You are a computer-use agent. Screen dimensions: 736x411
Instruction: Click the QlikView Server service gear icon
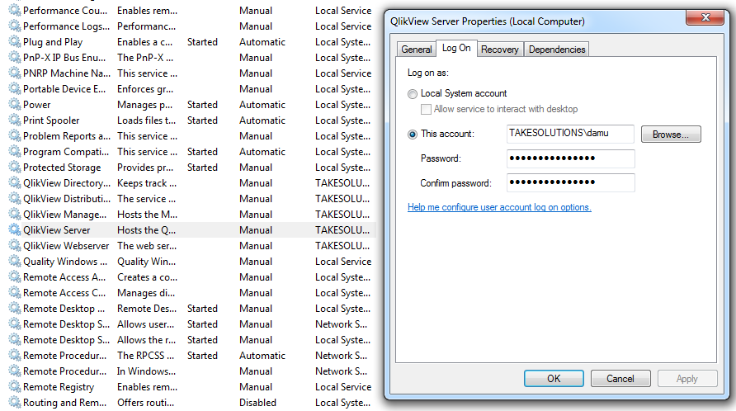[x=14, y=230]
